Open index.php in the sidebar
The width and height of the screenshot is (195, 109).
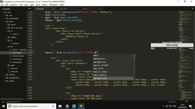coord(14,71)
